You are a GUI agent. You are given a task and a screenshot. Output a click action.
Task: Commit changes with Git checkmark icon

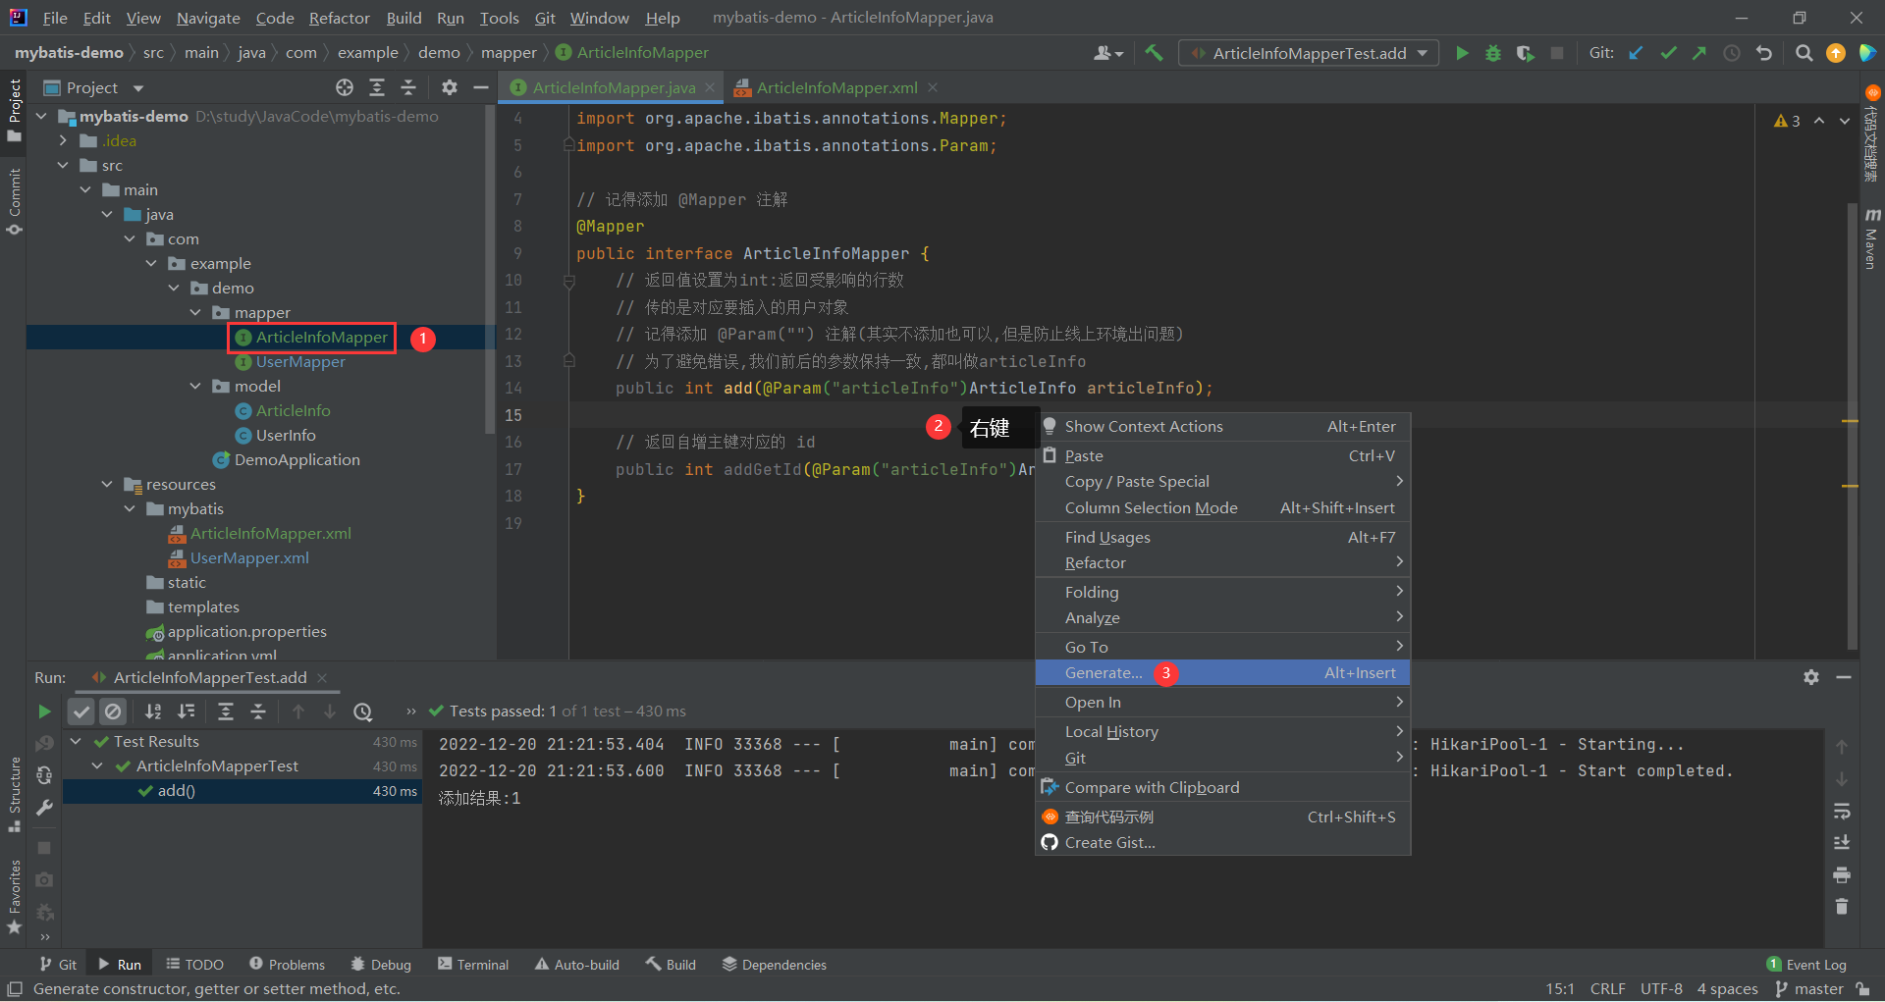pyautogui.click(x=1668, y=53)
